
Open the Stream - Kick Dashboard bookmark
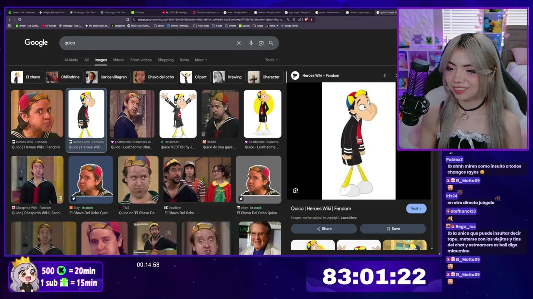[x=27, y=26]
